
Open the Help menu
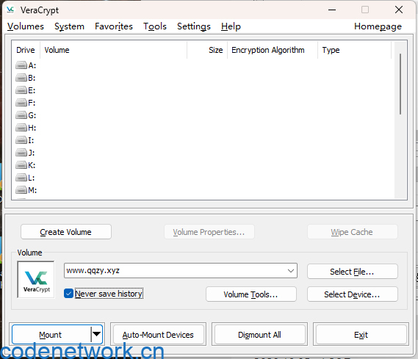point(231,26)
